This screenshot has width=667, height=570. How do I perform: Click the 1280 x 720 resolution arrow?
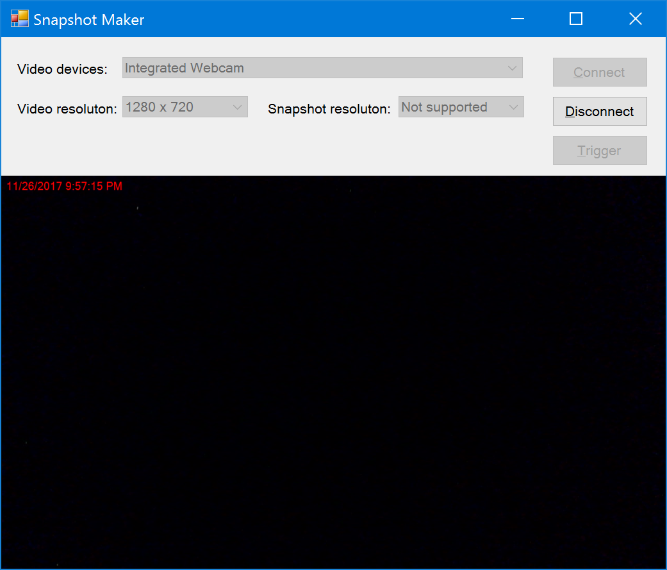click(x=239, y=106)
